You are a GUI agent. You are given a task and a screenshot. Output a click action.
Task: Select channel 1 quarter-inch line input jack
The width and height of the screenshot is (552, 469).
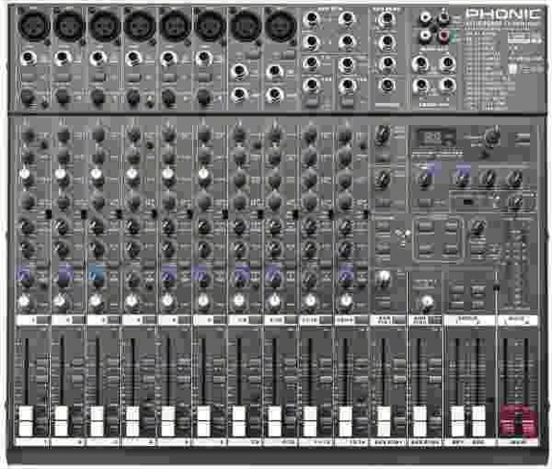28,58
